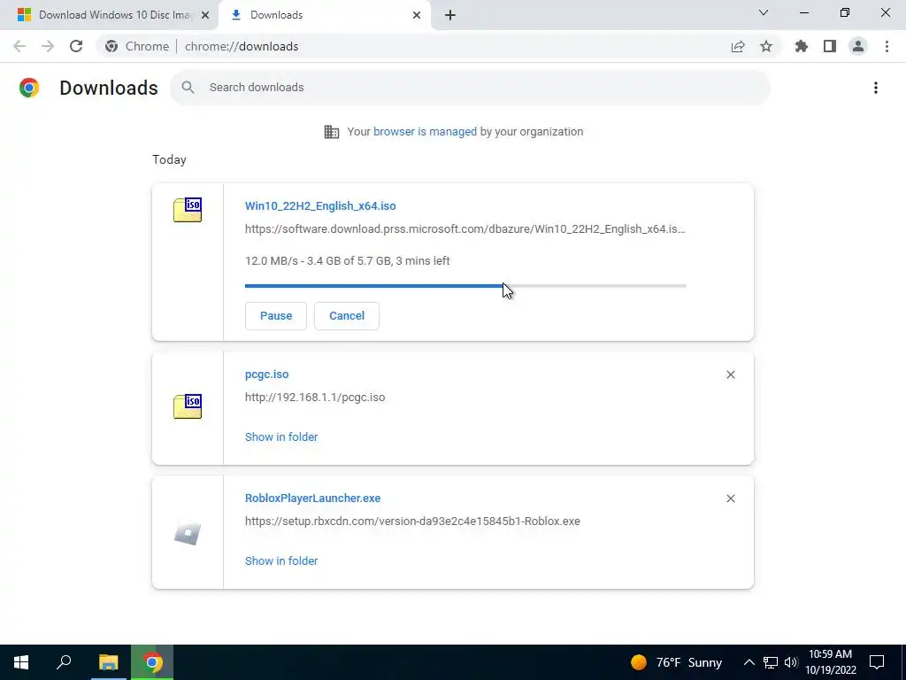Show hidden system tray icons

749,662
